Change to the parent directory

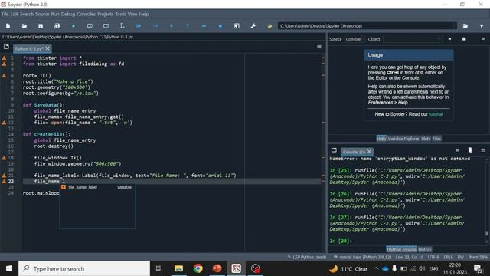[x=482, y=26]
